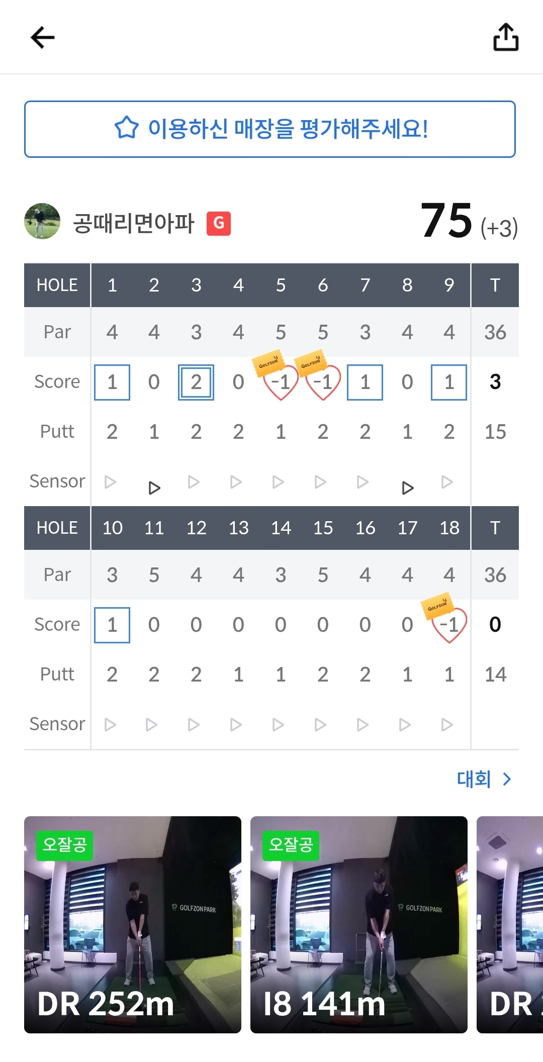
Task: Open the I8 141m swing video
Action: point(359,924)
